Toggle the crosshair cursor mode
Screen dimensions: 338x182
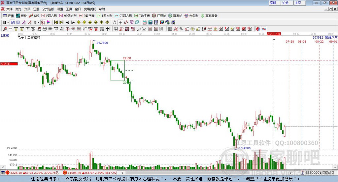120,22
